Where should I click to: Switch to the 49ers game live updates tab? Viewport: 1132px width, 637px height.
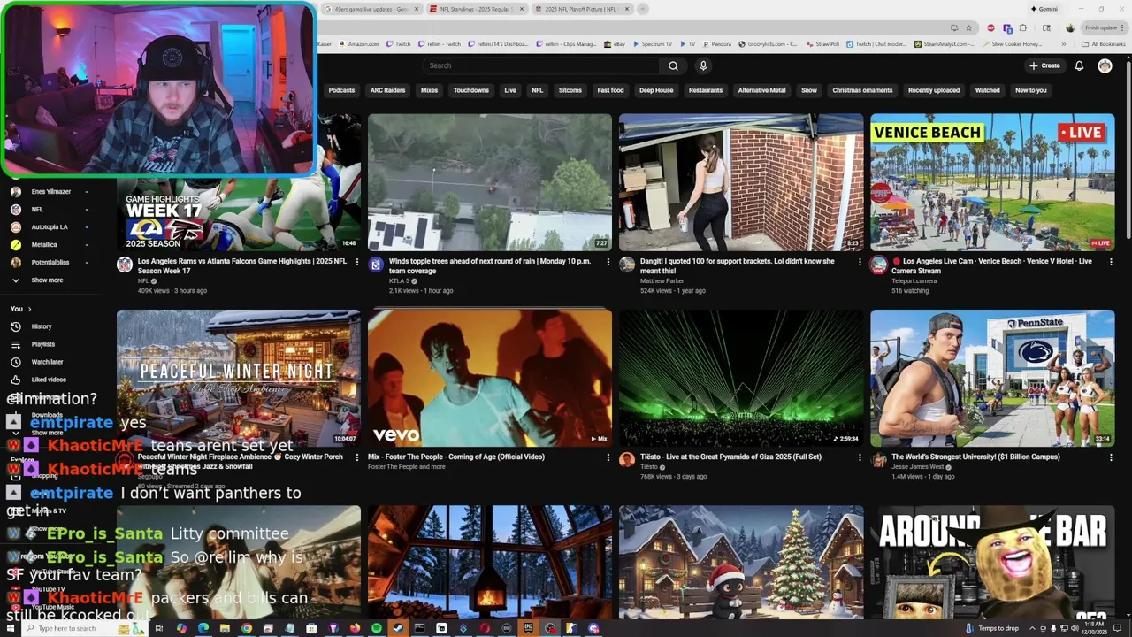tap(370, 9)
